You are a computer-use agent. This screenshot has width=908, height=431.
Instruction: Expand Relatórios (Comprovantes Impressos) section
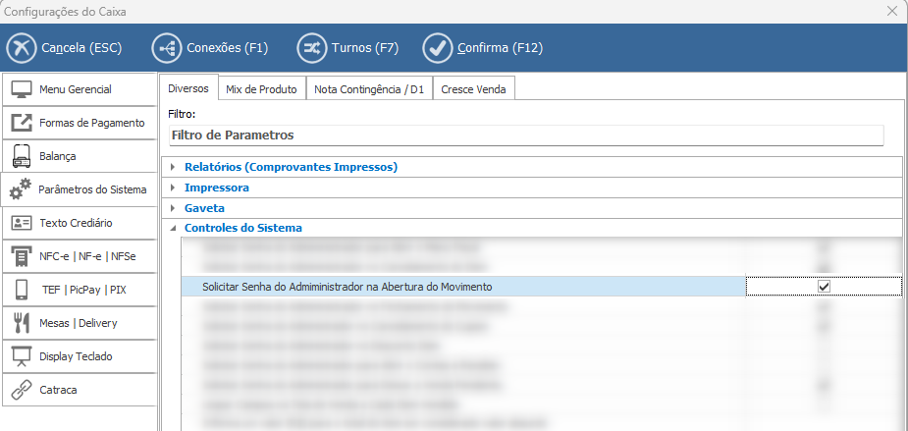pos(174,167)
